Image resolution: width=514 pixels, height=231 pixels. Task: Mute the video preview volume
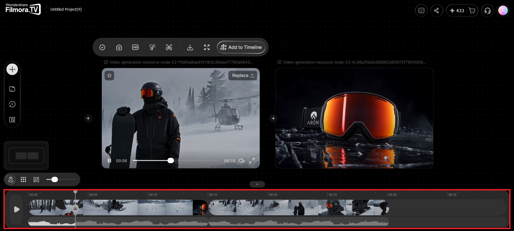[241, 160]
